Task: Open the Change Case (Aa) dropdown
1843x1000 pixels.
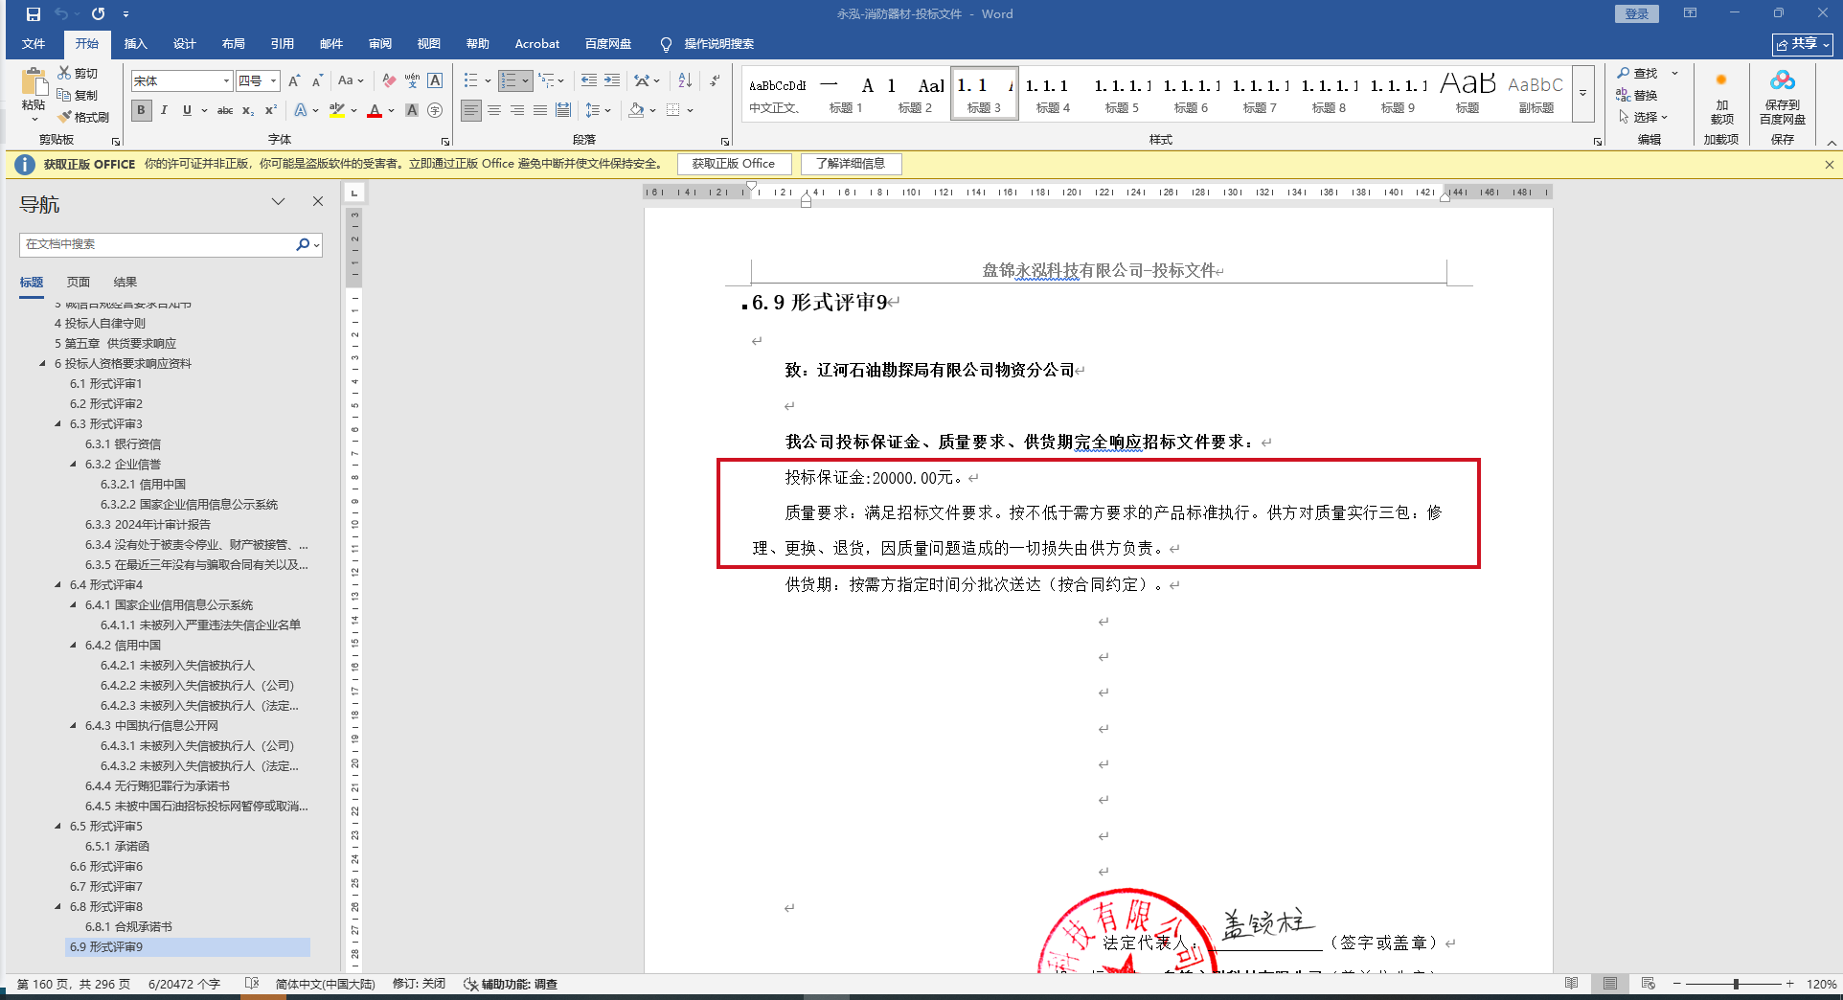Action: 351,80
